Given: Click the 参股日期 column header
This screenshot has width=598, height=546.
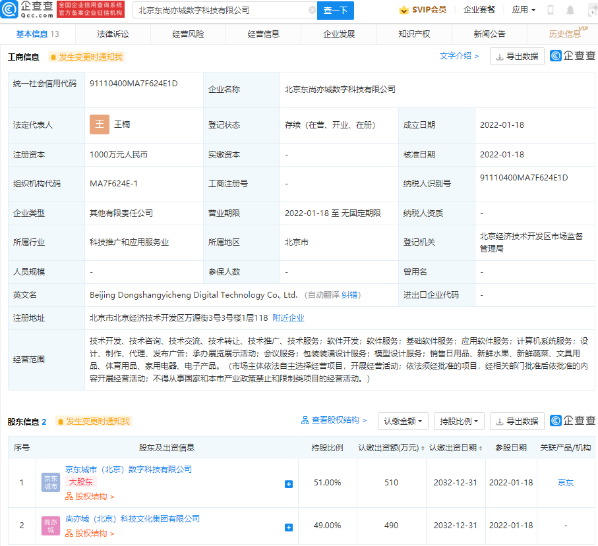Looking at the screenshot, I should click(511, 448).
